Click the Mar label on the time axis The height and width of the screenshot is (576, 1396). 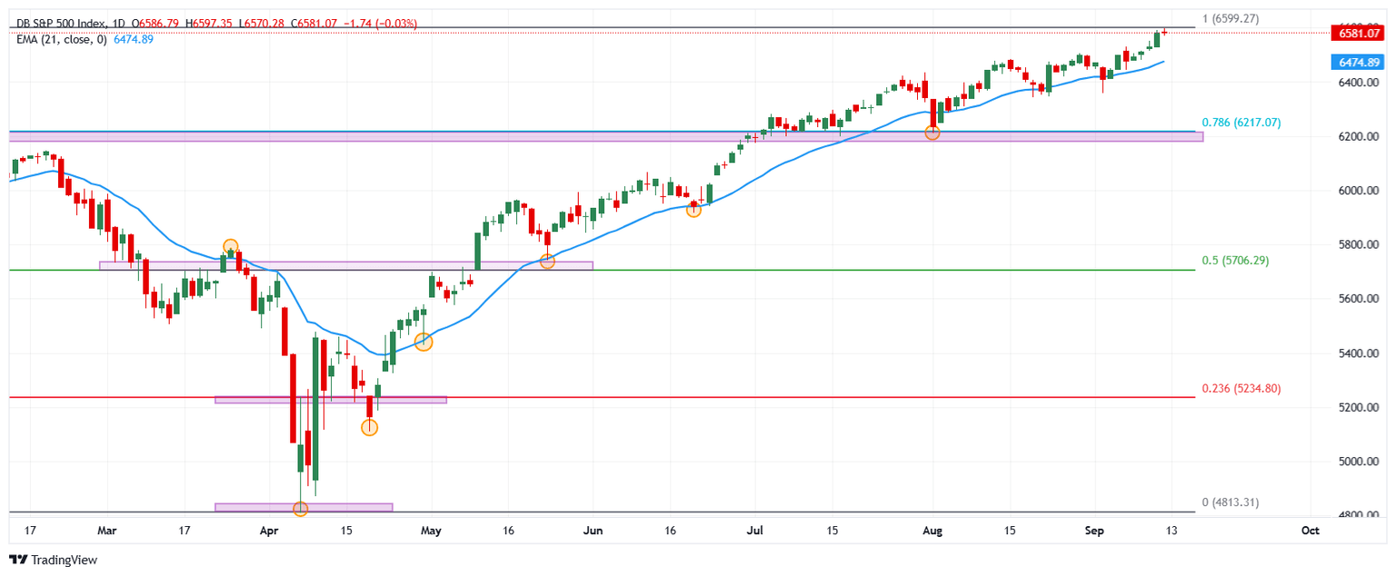(107, 531)
